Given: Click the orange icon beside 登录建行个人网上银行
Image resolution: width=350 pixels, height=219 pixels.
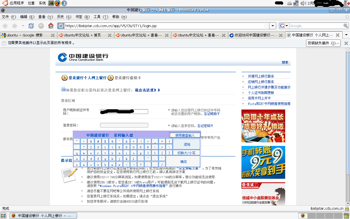Looking at the screenshot, I should pos(65,78).
